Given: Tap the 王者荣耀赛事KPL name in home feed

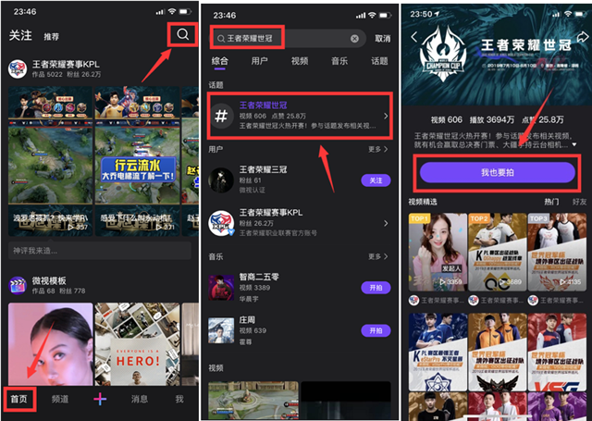Looking at the screenshot, I should click(66, 64).
